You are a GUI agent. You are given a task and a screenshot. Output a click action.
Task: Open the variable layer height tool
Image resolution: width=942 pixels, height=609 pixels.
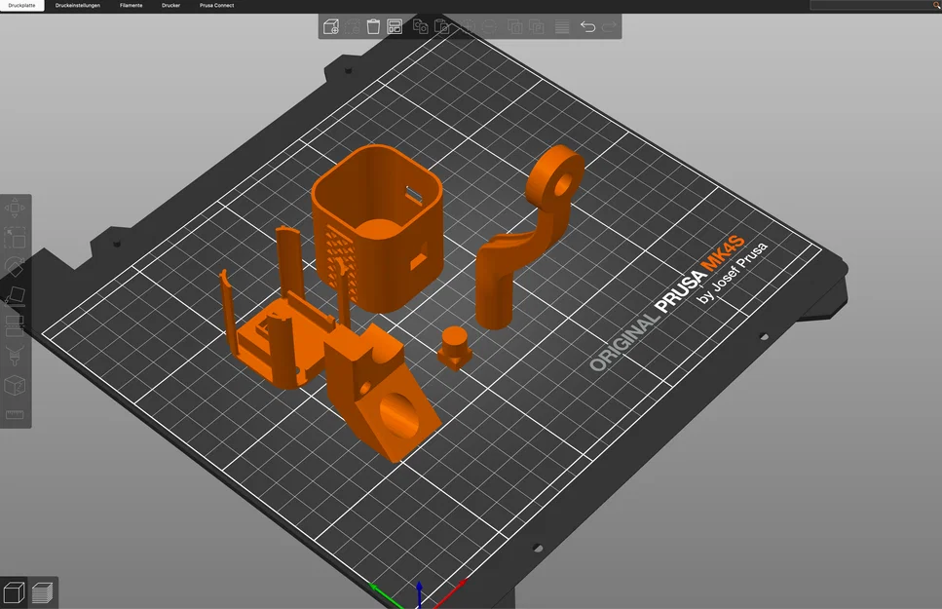[x=561, y=27]
